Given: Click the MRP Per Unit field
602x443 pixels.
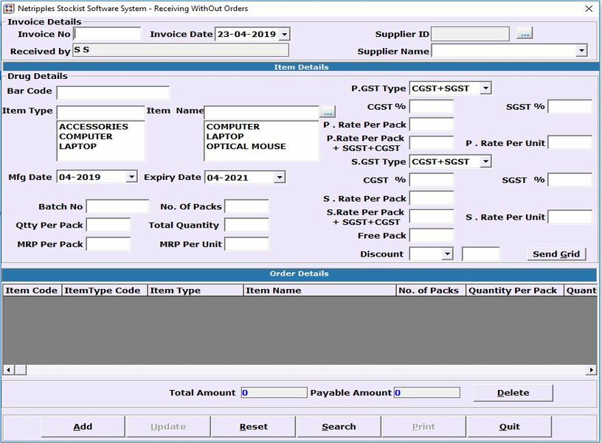Looking at the screenshot, I should [246, 244].
